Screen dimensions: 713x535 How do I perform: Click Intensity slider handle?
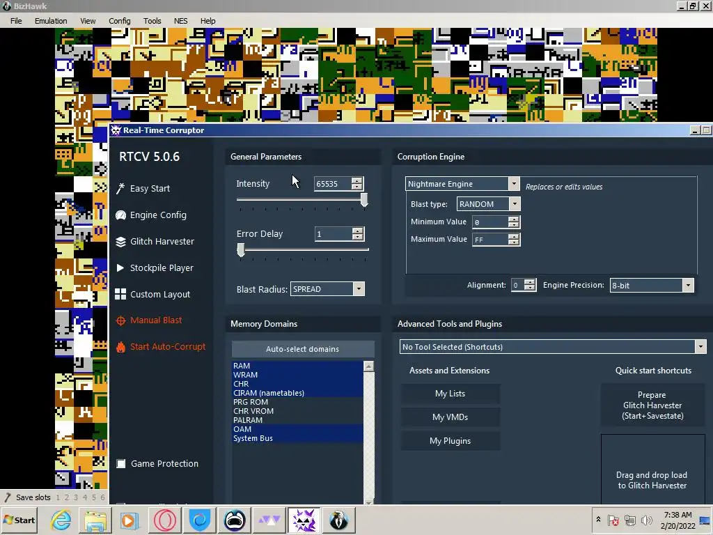tap(364, 200)
